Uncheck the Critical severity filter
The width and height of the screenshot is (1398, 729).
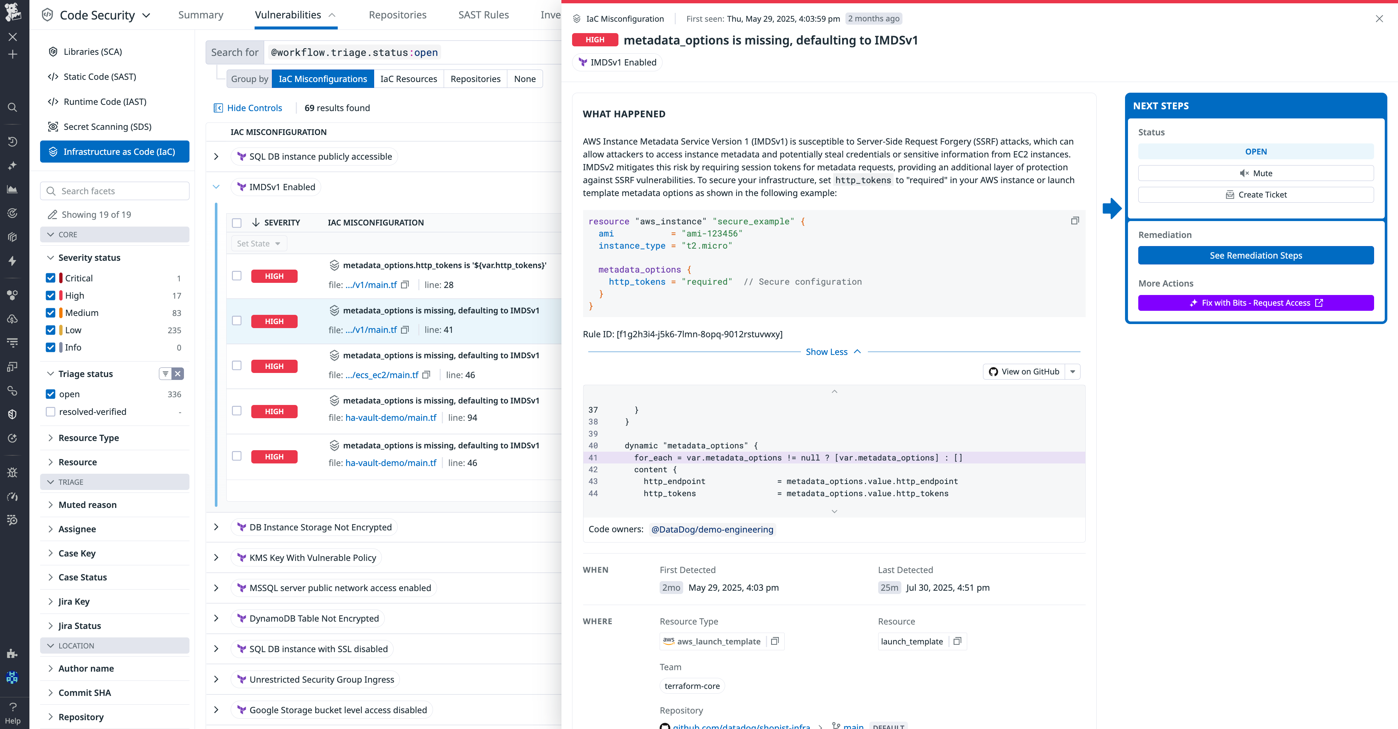tap(50, 278)
